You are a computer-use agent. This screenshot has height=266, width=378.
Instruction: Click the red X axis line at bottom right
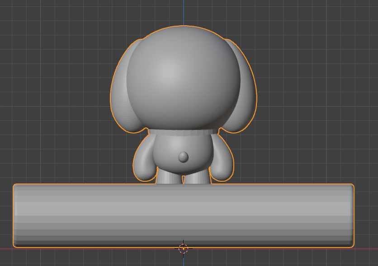coord(366,249)
